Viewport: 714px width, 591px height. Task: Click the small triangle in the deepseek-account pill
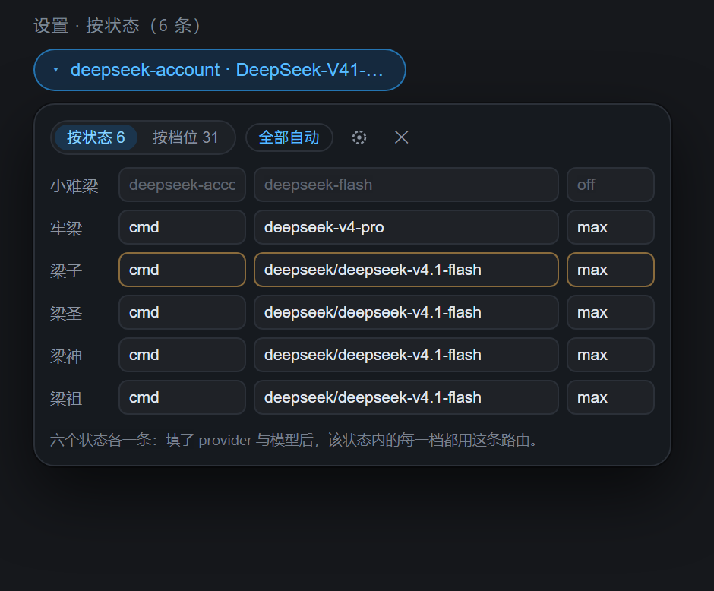pyautogui.click(x=56, y=70)
